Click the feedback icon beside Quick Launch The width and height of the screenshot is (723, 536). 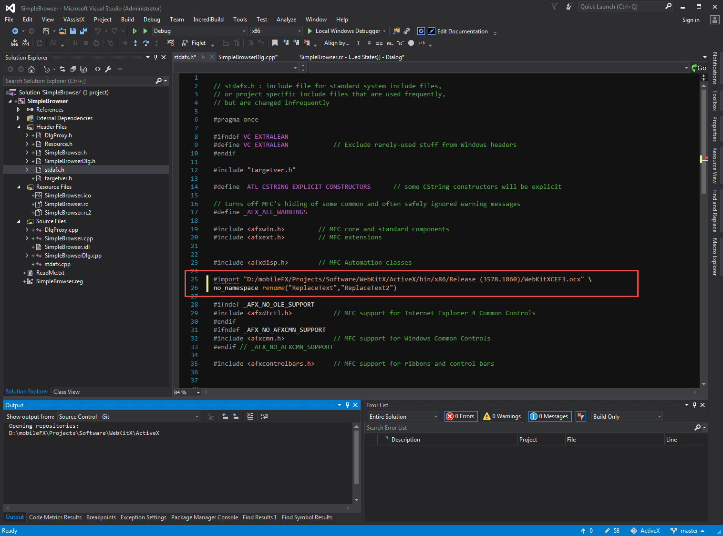pyautogui.click(x=569, y=6)
